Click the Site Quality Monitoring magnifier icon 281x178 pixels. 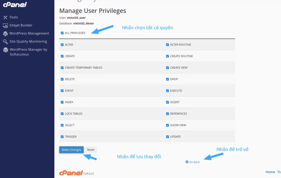(5, 41)
